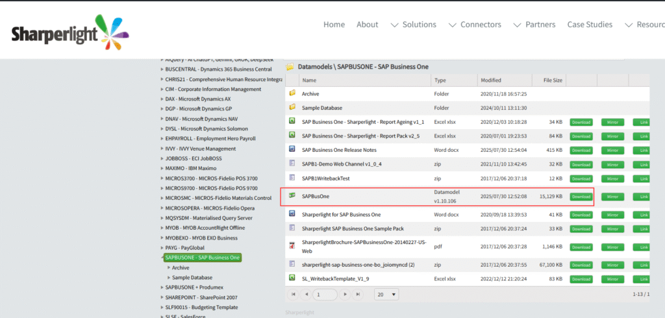Sort by the Modified column header

[x=505, y=80]
